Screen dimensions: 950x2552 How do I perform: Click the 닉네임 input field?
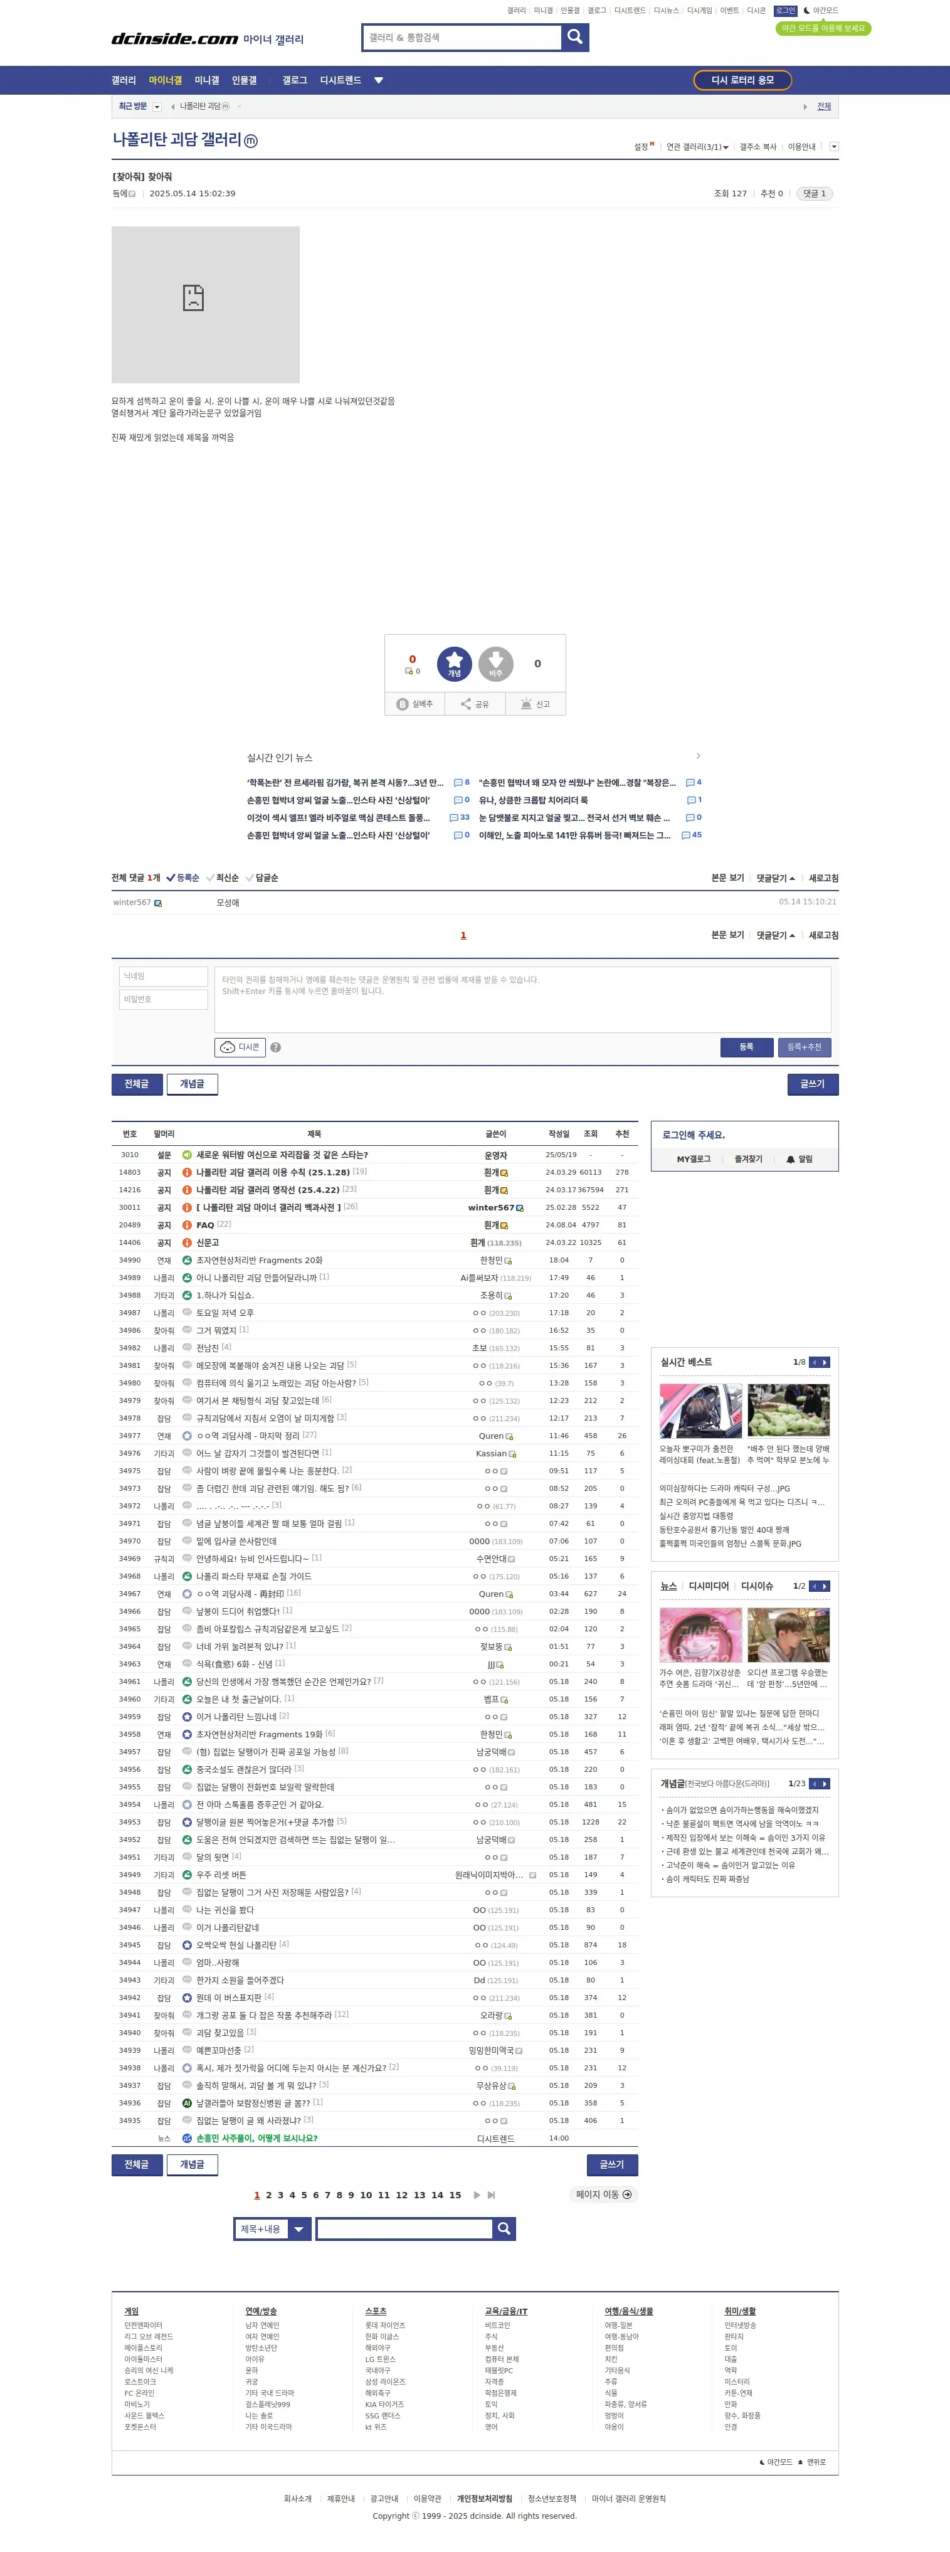pyautogui.click(x=164, y=976)
